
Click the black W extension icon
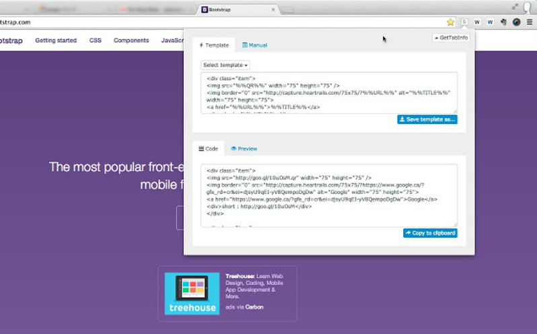(x=477, y=22)
